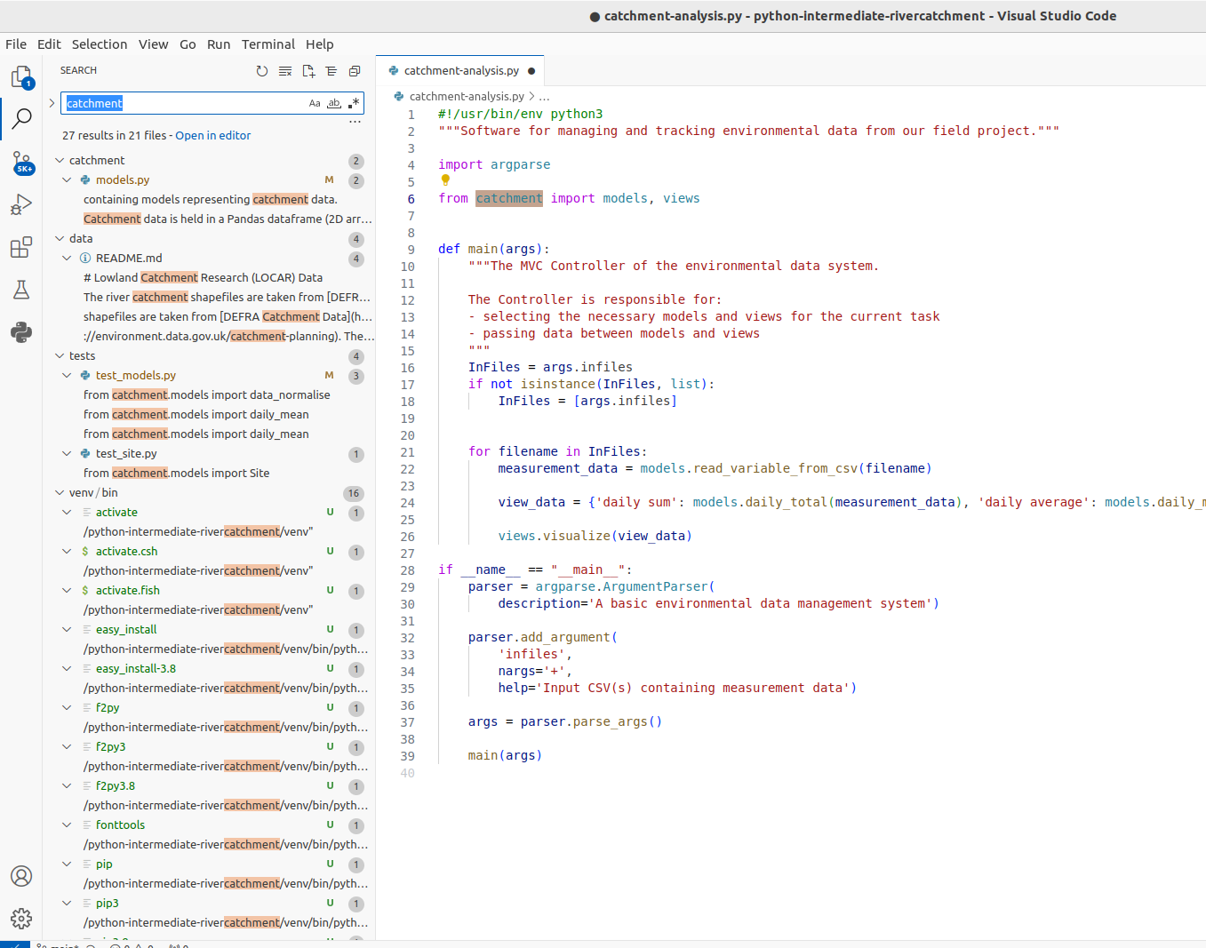Open the Edit menu
Image resolution: width=1206 pixels, height=948 pixels.
tap(49, 44)
